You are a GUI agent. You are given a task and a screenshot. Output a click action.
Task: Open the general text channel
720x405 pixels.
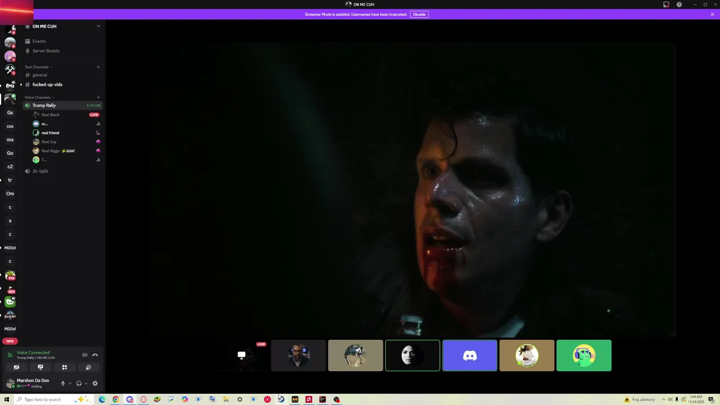click(62, 75)
